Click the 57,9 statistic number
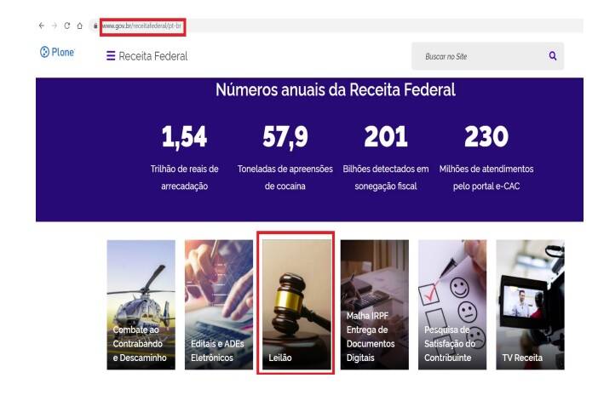The height and width of the screenshot is (401, 598). point(285,136)
